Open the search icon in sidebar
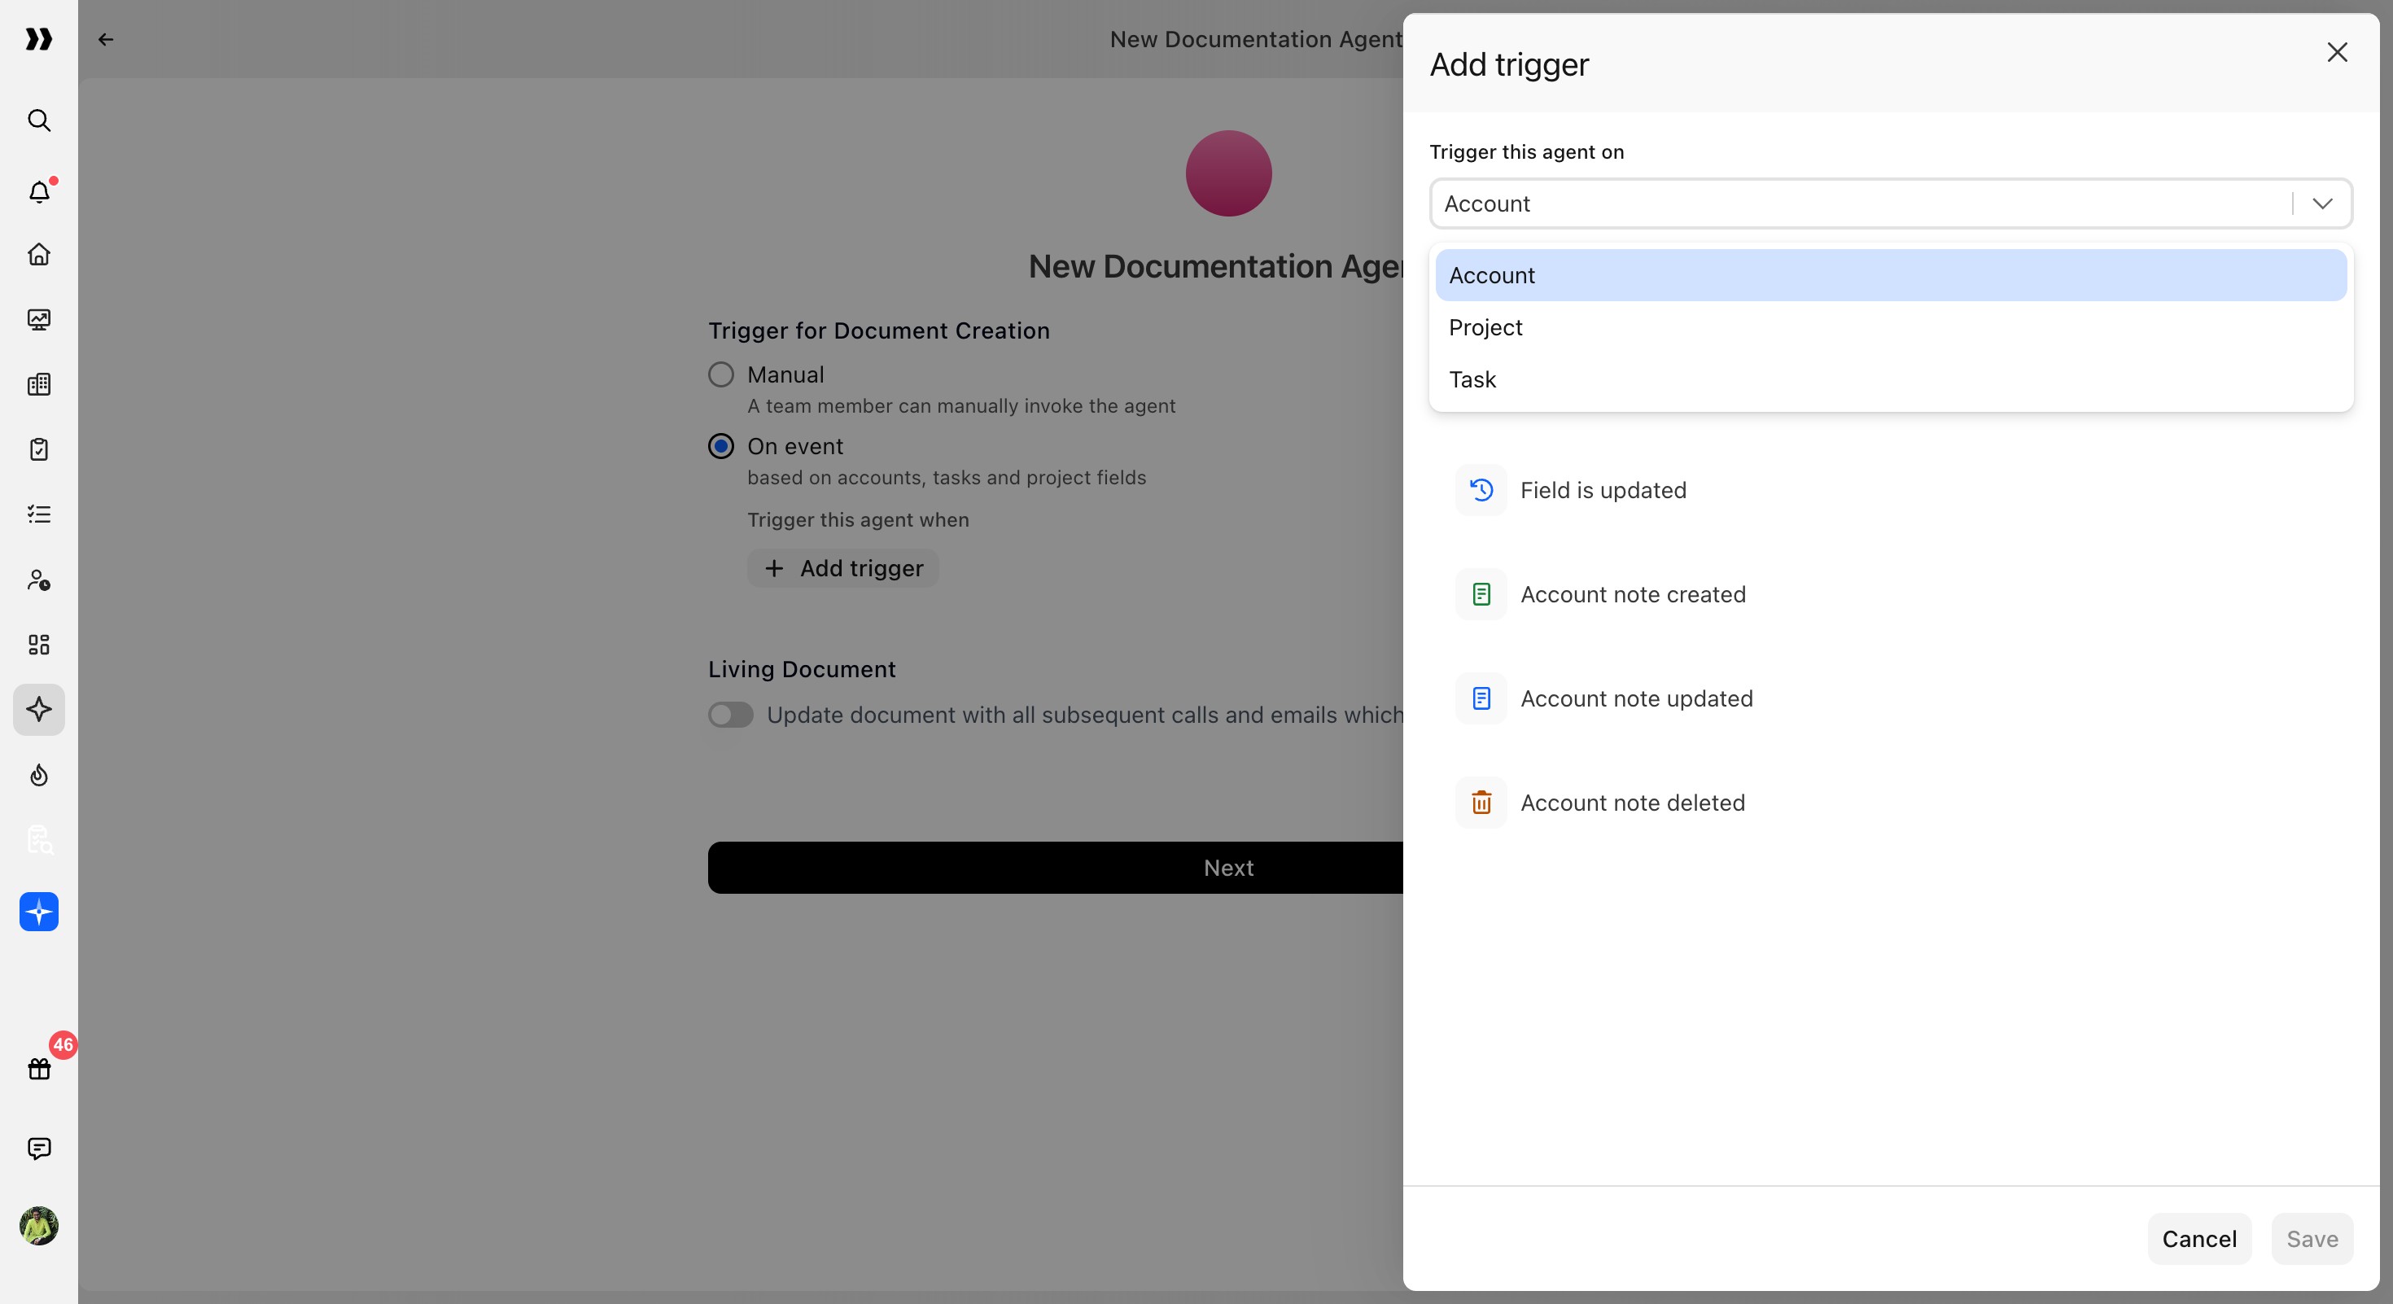This screenshot has height=1304, width=2393. pyautogui.click(x=39, y=120)
